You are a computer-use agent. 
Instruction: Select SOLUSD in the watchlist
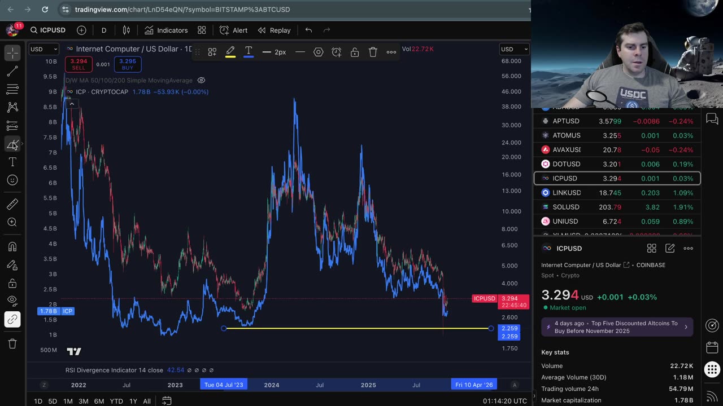(617, 207)
